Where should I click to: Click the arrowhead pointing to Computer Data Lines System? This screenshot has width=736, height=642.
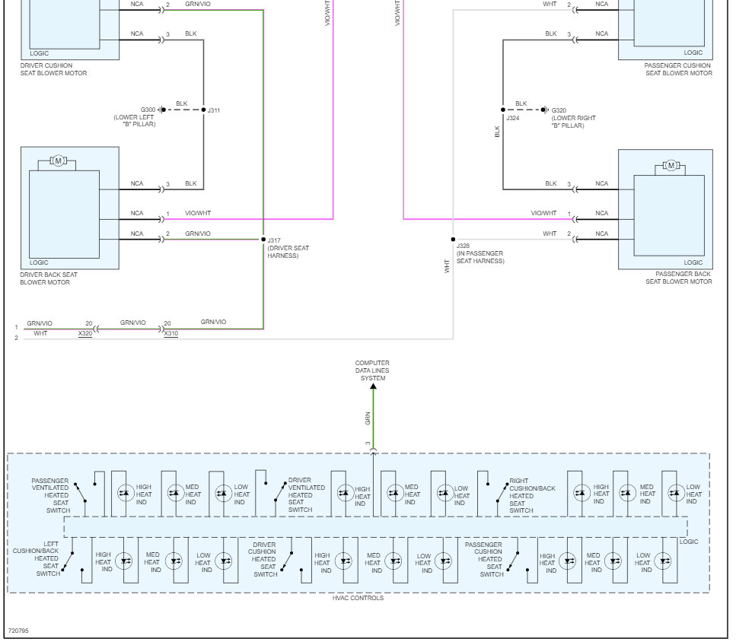point(373,386)
